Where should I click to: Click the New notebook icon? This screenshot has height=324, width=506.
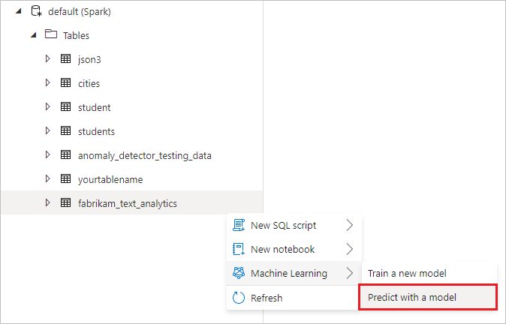[x=239, y=249]
